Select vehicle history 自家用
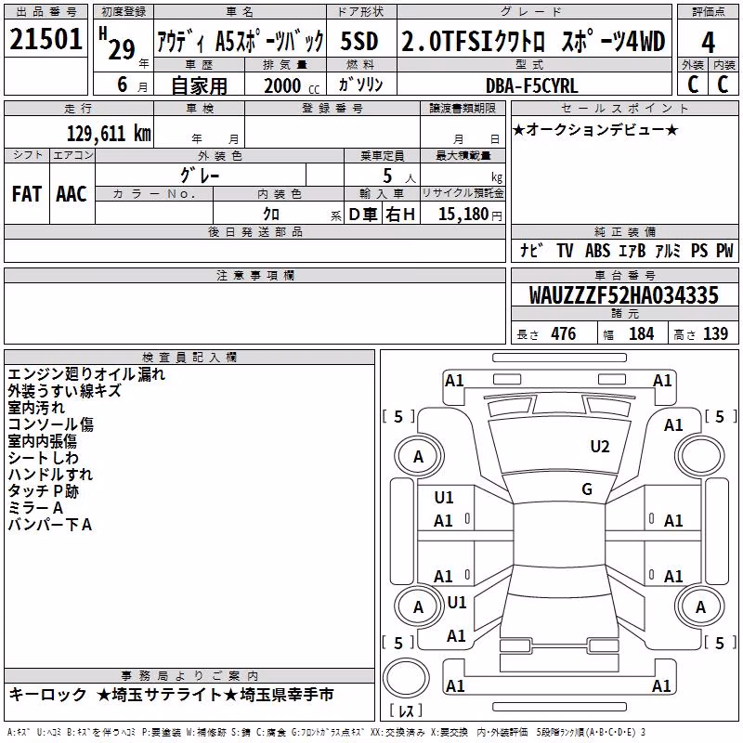Viewport: 743px width, 743px height. 199,85
